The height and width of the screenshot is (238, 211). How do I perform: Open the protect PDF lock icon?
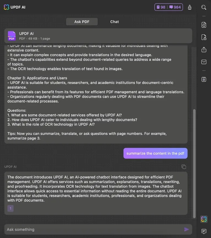[x=204, y=37]
